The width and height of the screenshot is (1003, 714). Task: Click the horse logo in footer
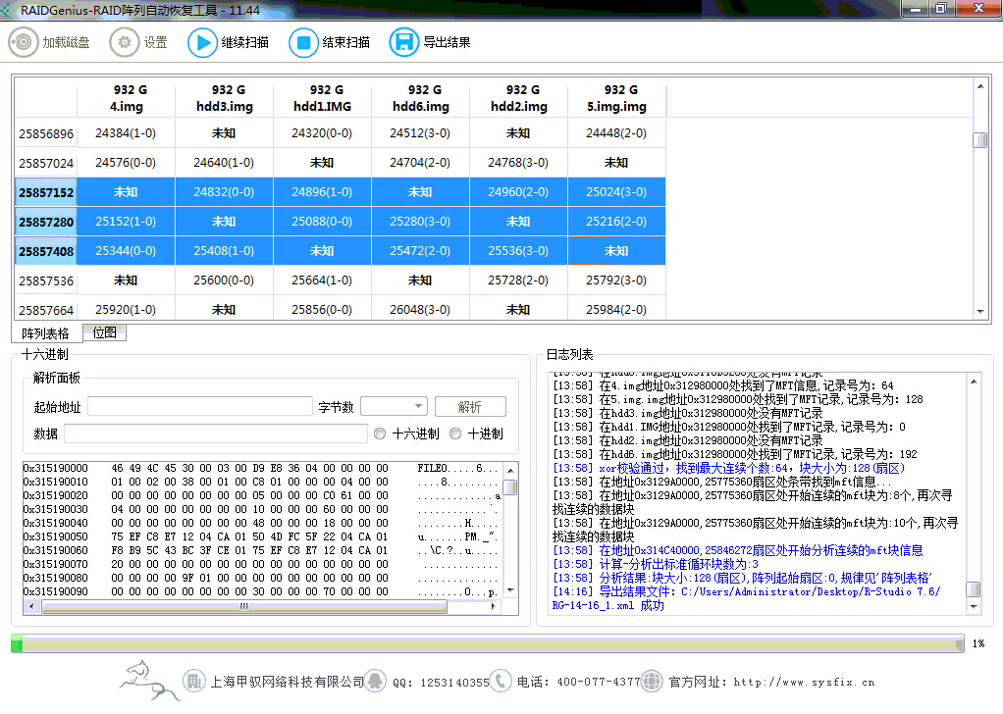(148, 680)
